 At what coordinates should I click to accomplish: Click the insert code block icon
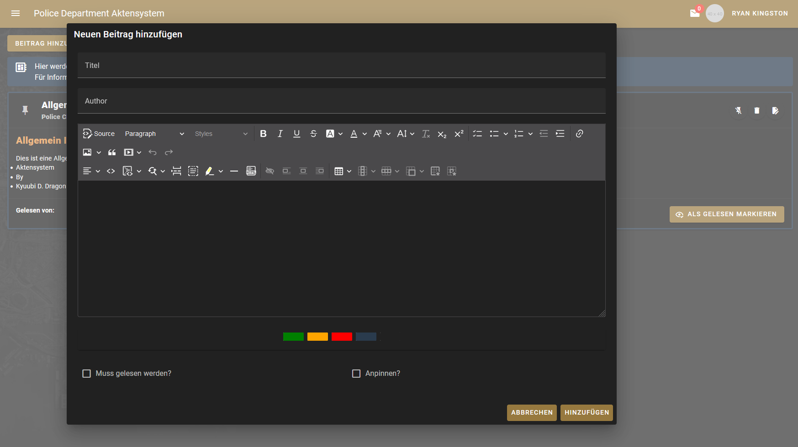tap(127, 171)
